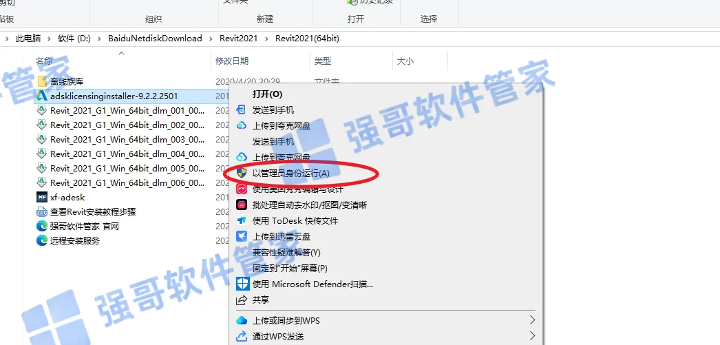720x345 pixels.
Task: Click the first 上传到夸克网盘 cloud icon
Action: tap(242, 126)
